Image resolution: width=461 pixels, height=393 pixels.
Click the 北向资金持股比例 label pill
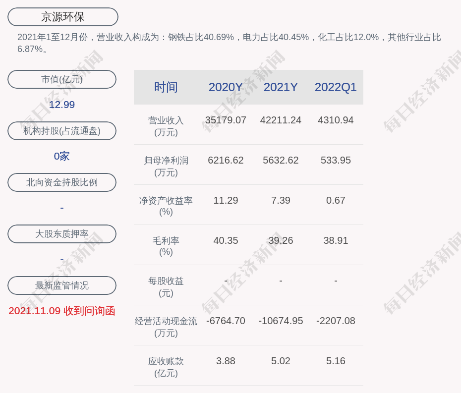(x=62, y=182)
